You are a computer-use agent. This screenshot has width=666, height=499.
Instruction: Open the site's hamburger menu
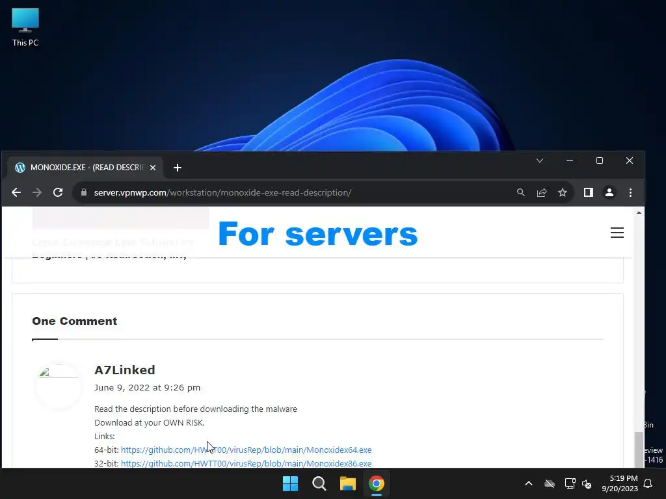(617, 233)
